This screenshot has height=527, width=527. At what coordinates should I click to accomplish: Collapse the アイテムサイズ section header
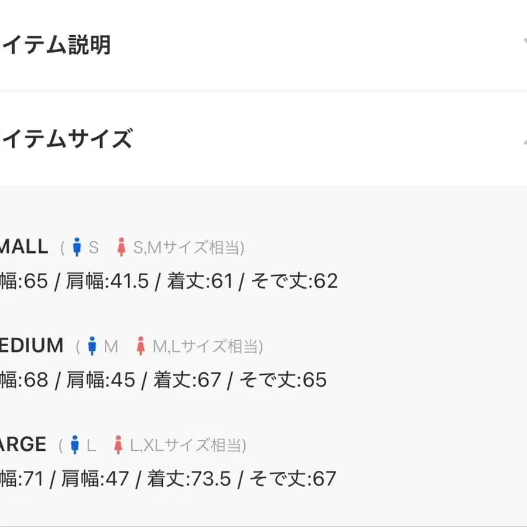click(x=66, y=139)
